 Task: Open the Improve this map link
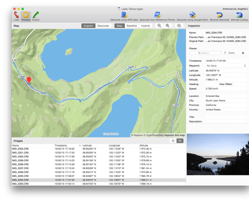click(x=174, y=135)
